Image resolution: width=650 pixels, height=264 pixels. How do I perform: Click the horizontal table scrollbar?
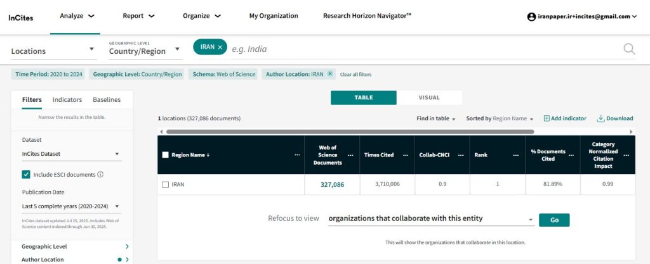(x=349, y=132)
